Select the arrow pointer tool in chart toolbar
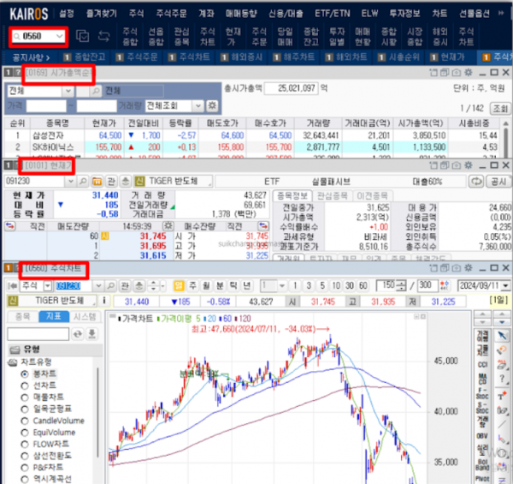 pos(502,335)
